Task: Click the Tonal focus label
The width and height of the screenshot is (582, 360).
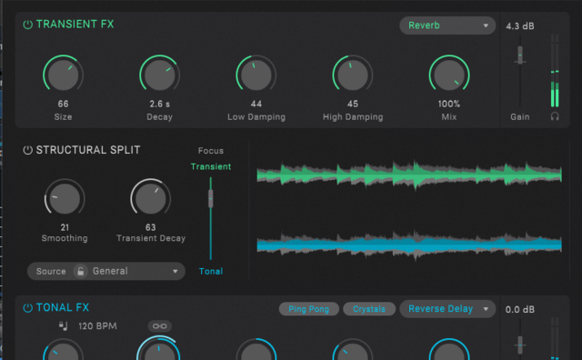Action: (x=211, y=271)
